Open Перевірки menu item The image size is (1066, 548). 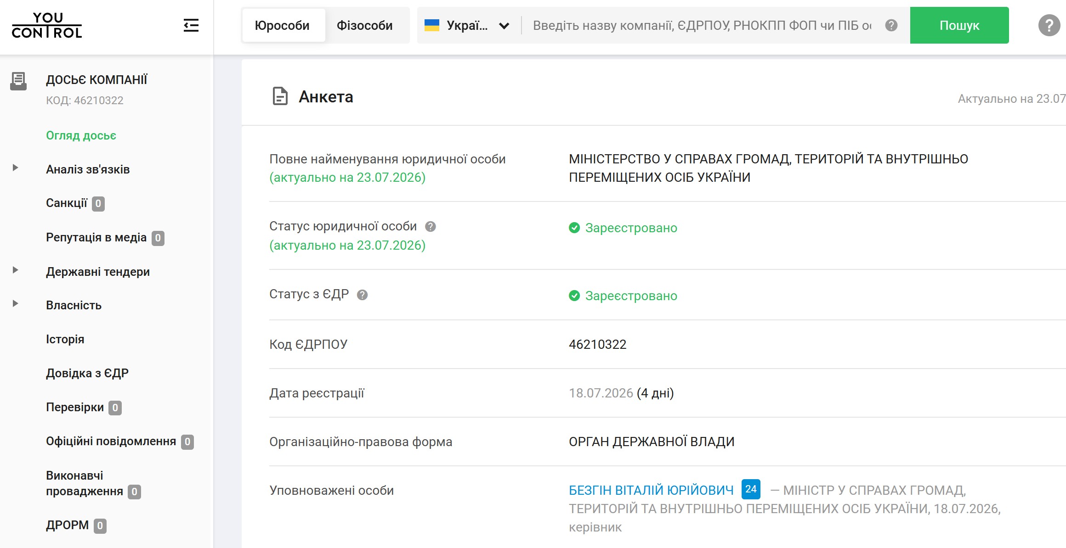(75, 407)
